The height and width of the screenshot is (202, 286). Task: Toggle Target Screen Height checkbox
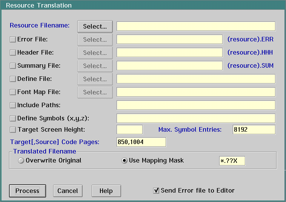tap(13, 130)
